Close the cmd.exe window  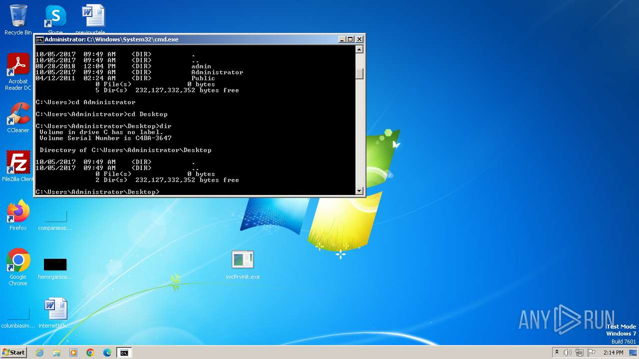pos(359,39)
